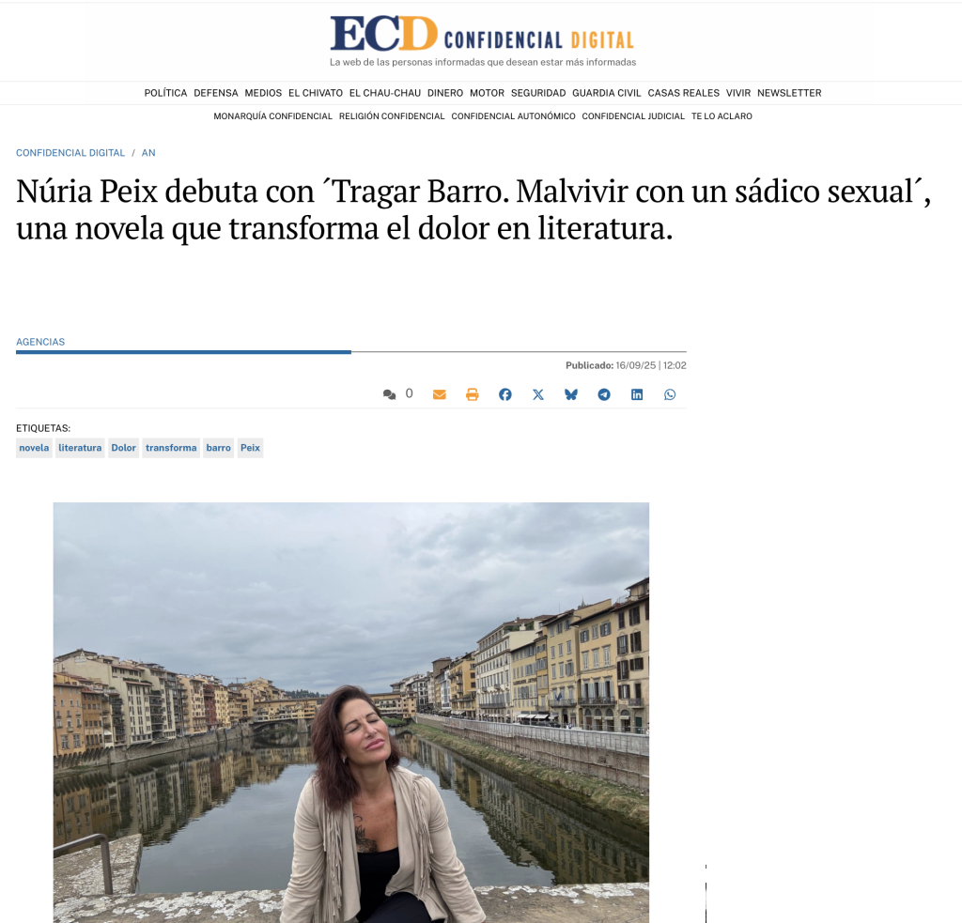Select the 'literatura' tag

pyautogui.click(x=80, y=448)
